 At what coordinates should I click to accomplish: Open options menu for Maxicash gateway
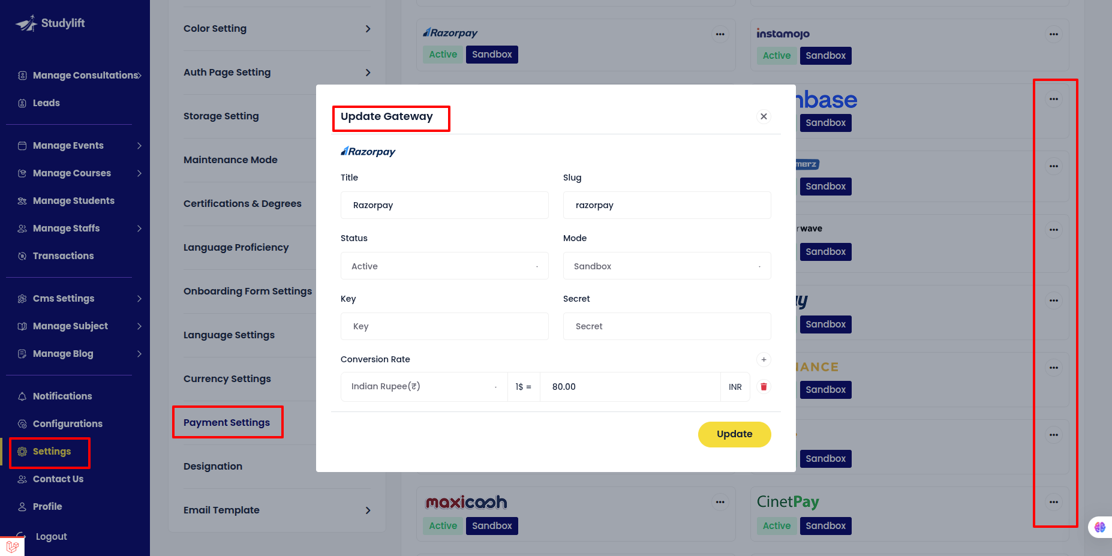coord(720,502)
